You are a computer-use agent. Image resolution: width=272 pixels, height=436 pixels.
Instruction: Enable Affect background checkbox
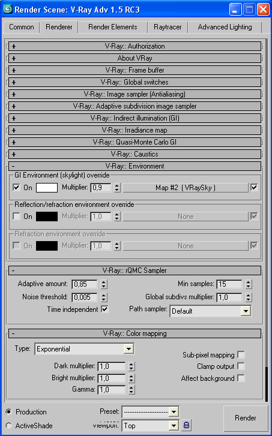[x=241, y=378]
